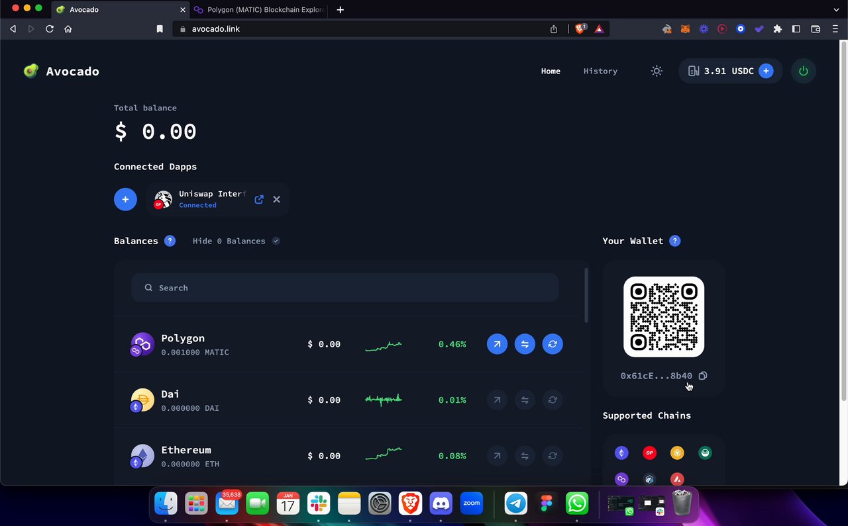The width and height of the screenshot is (848, 526).
Task: Click the avocado.link address bar
Action: click(x=362, y=29)
